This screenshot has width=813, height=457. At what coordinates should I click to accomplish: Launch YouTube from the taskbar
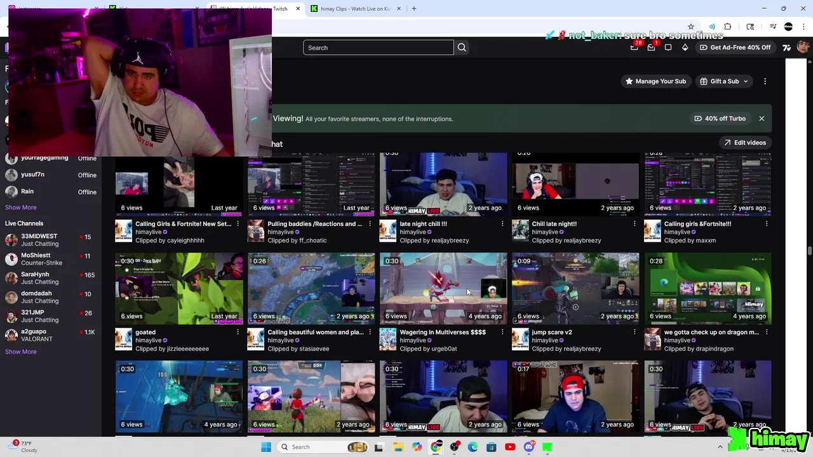510,447
